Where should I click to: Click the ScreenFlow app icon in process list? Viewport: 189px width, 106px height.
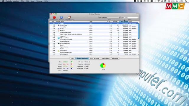[58, 25]
